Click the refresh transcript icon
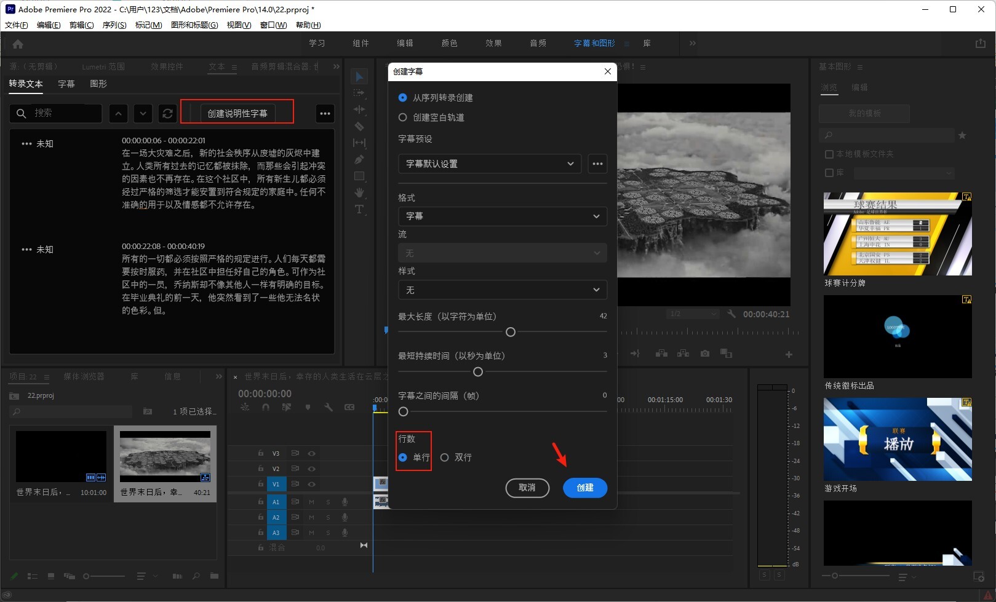996x602 pixels. coord(167,113)
